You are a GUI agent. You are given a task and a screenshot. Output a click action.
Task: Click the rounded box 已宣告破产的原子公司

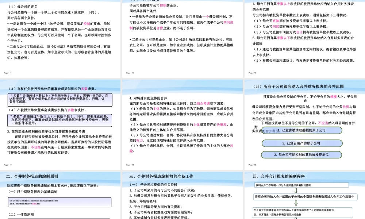click(x=302, y=143)
